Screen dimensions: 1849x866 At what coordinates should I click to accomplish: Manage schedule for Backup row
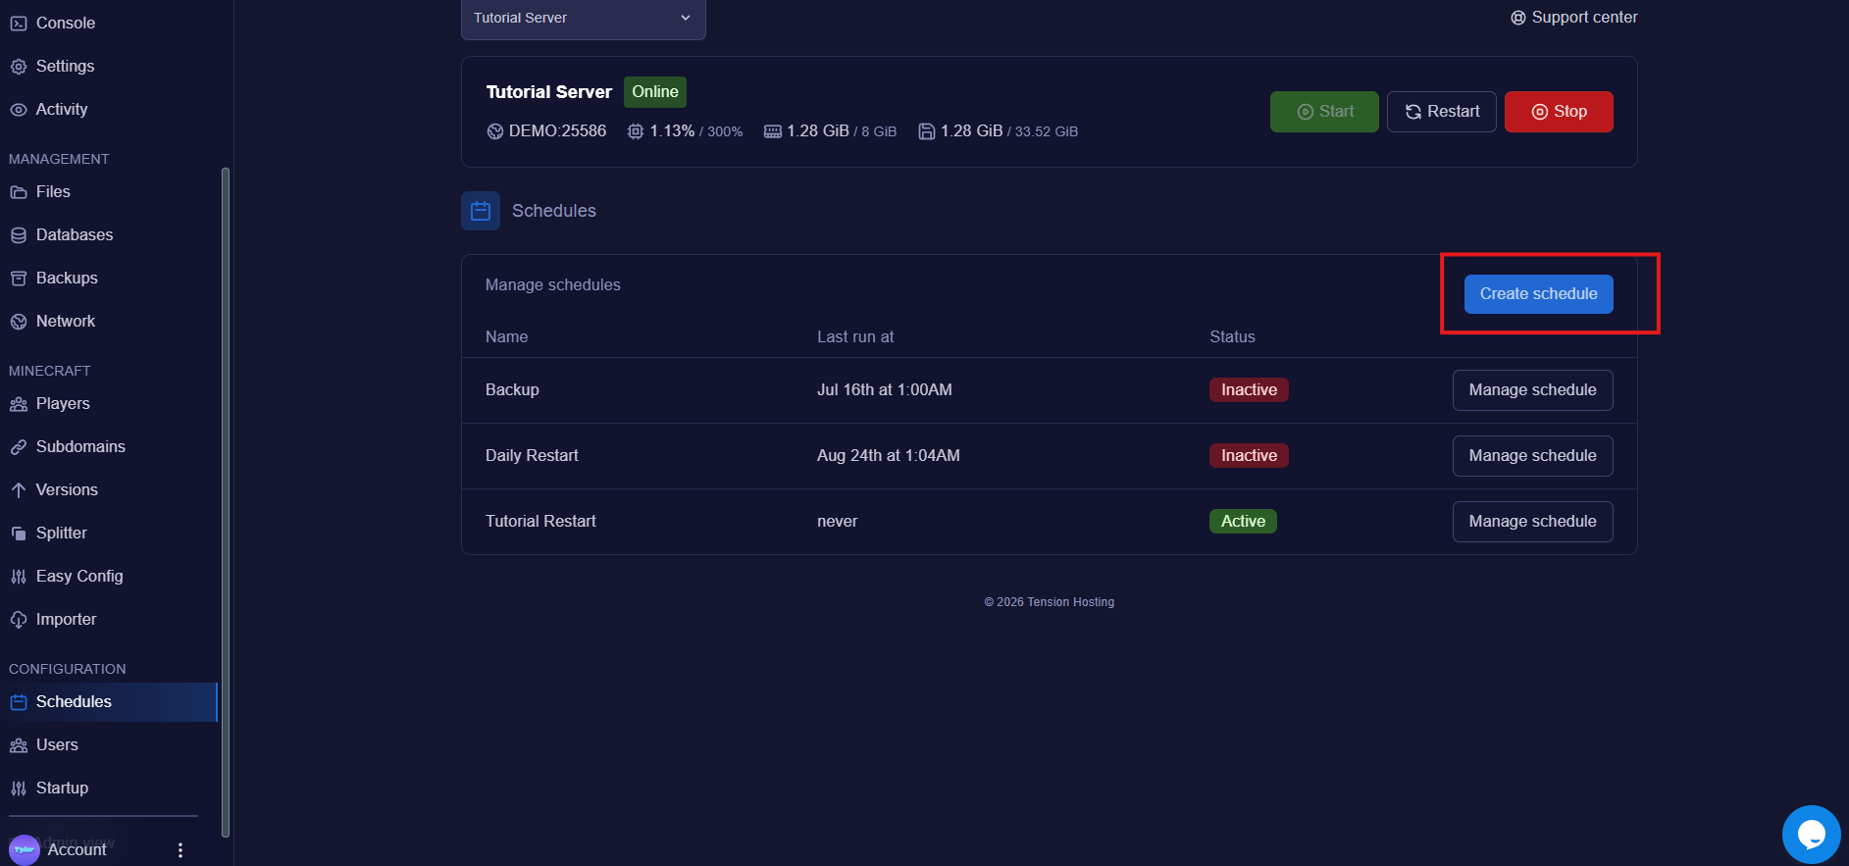point(1532,390)
